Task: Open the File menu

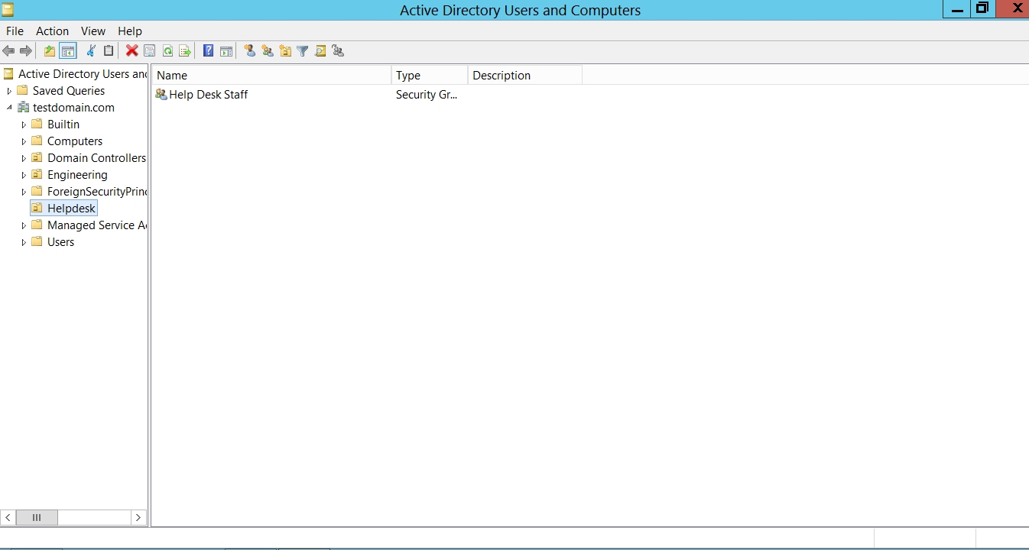Action: 15,31
